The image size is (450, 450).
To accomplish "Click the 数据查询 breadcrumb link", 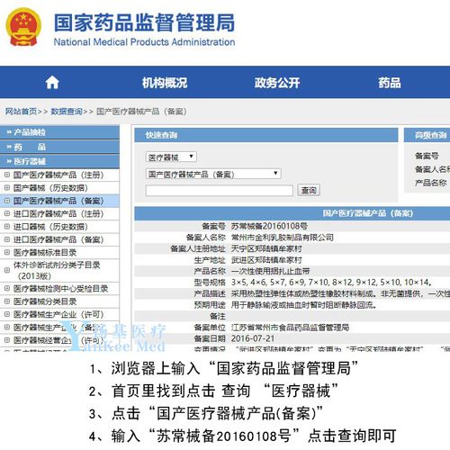I will (x=67, y=112).
